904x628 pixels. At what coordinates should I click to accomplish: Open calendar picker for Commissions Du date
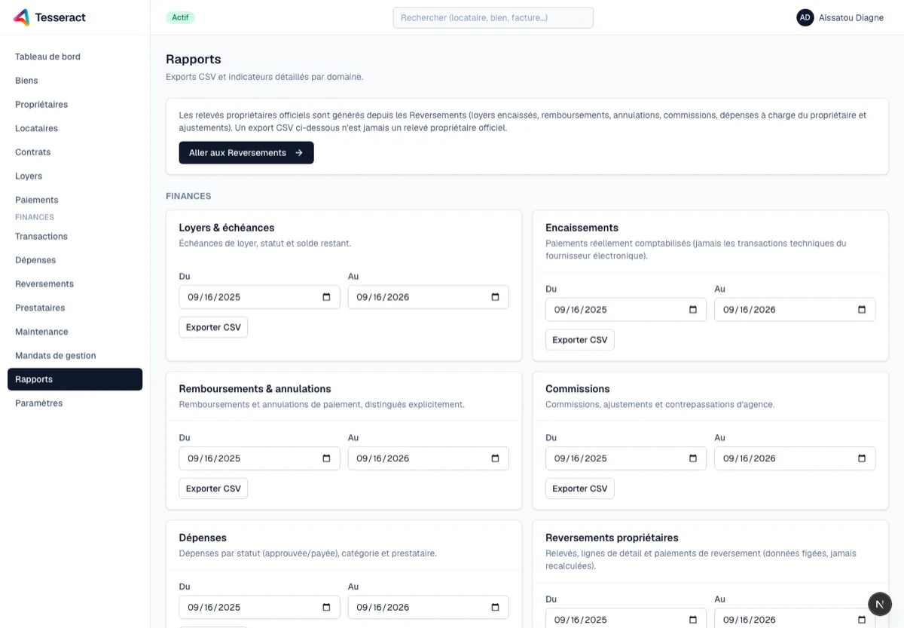[x=693, y=458]
